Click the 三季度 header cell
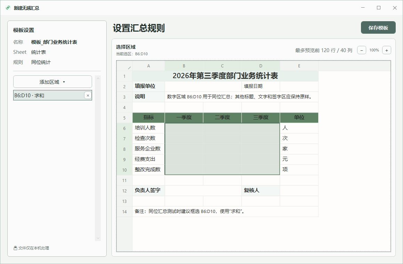The width and height of the screenshot is (403, 264). pyautogui.click(x=261, y=117)
